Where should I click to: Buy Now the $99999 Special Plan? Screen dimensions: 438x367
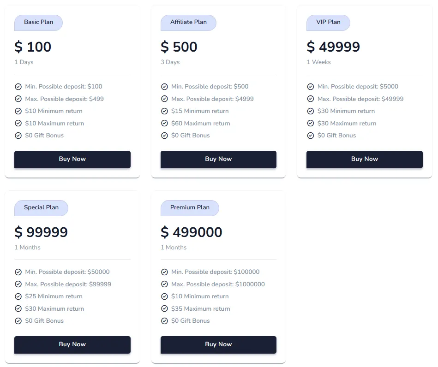[72, 344]
